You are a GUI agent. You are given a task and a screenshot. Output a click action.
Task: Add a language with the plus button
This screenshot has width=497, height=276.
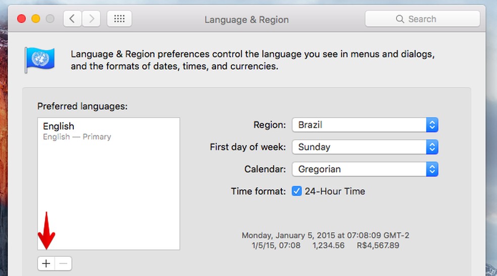46,263
